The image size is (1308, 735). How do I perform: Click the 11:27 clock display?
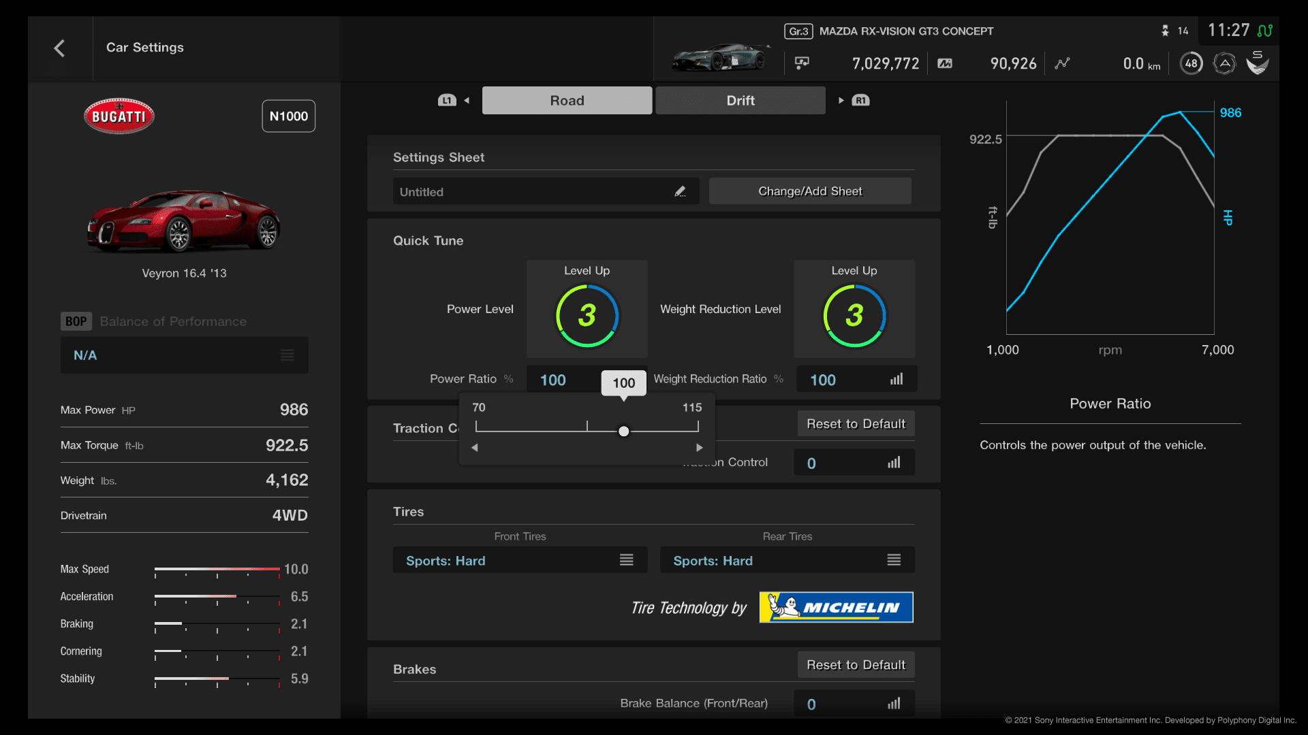[x=1228, y=31]
